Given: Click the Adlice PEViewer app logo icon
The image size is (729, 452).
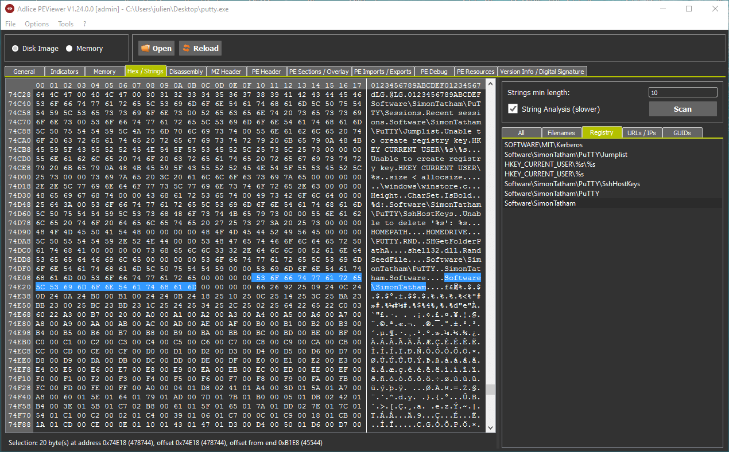Looking at the screenshot, I should [x=9, y=9].
